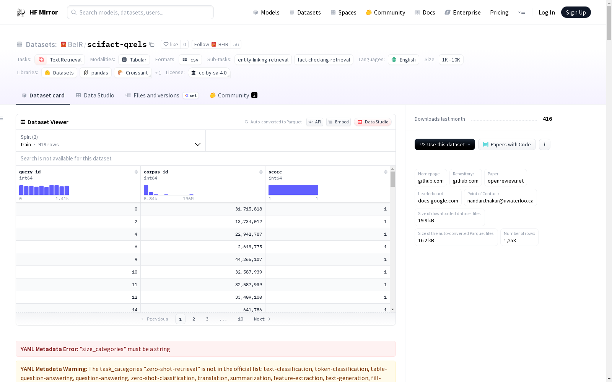Click the Sign Up button
The height and width of the screenshot is (382, 612).
point(576,12)
